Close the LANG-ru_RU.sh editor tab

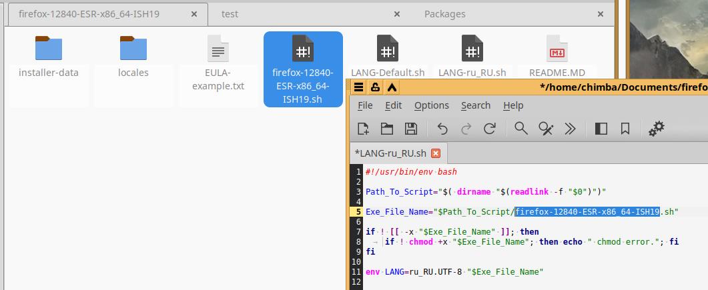pyautogui.click(x=436, y=153)
